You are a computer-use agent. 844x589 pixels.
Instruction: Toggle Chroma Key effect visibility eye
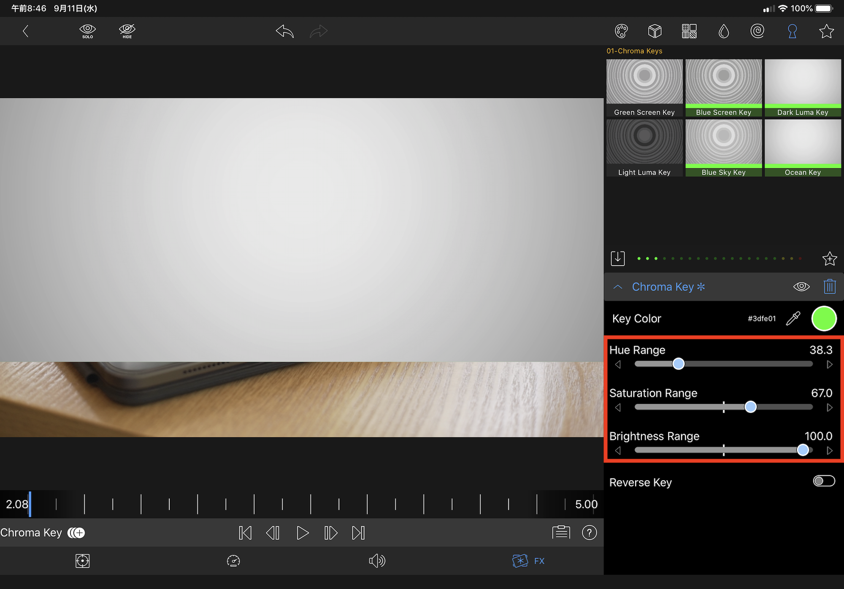point(801,287)
